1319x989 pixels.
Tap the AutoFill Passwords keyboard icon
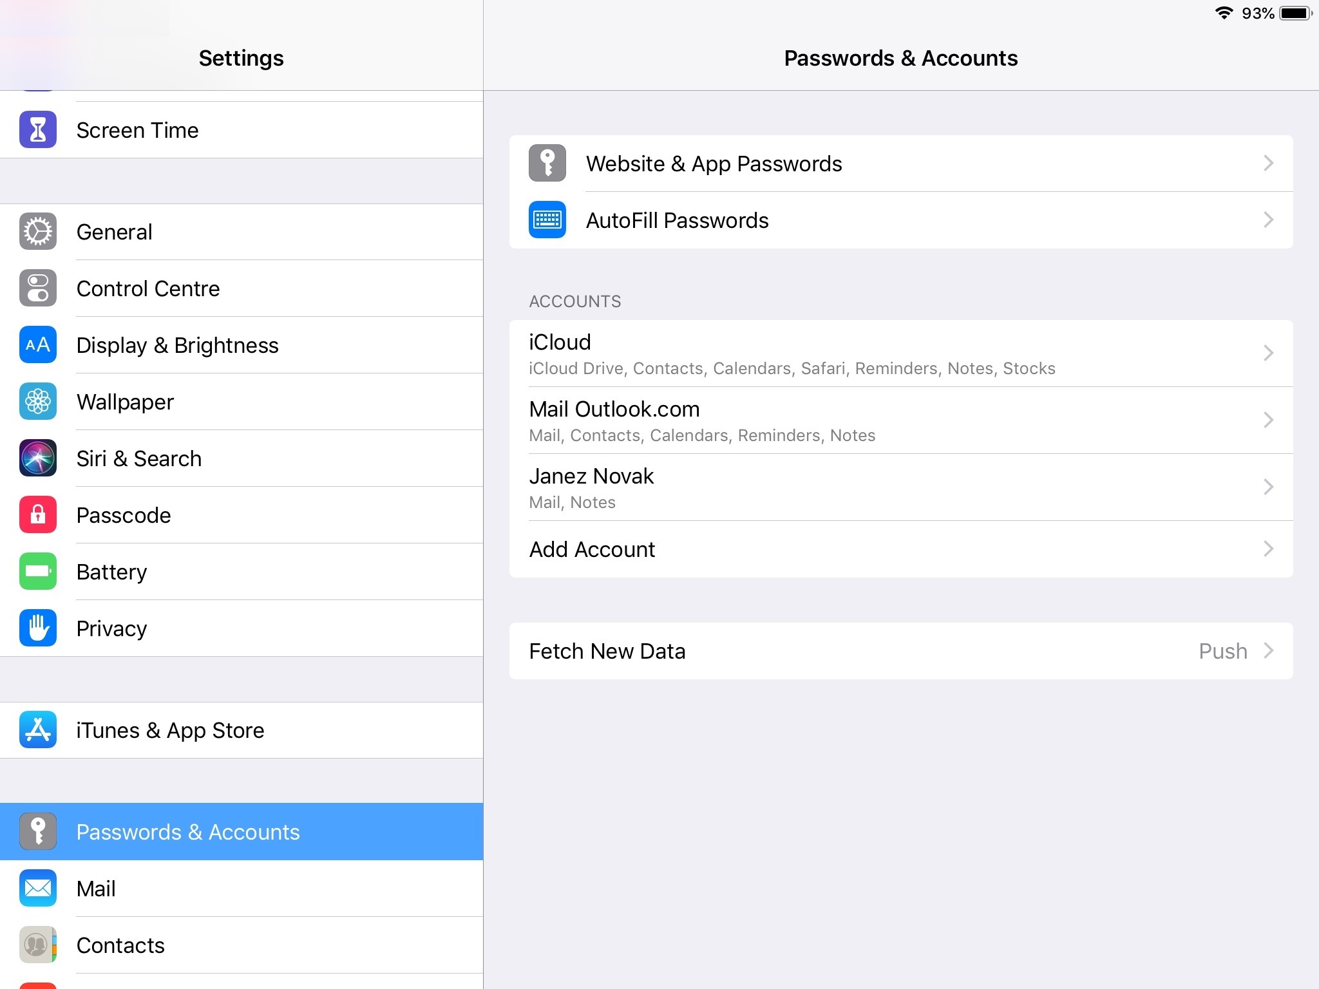(x=547, y=220)
